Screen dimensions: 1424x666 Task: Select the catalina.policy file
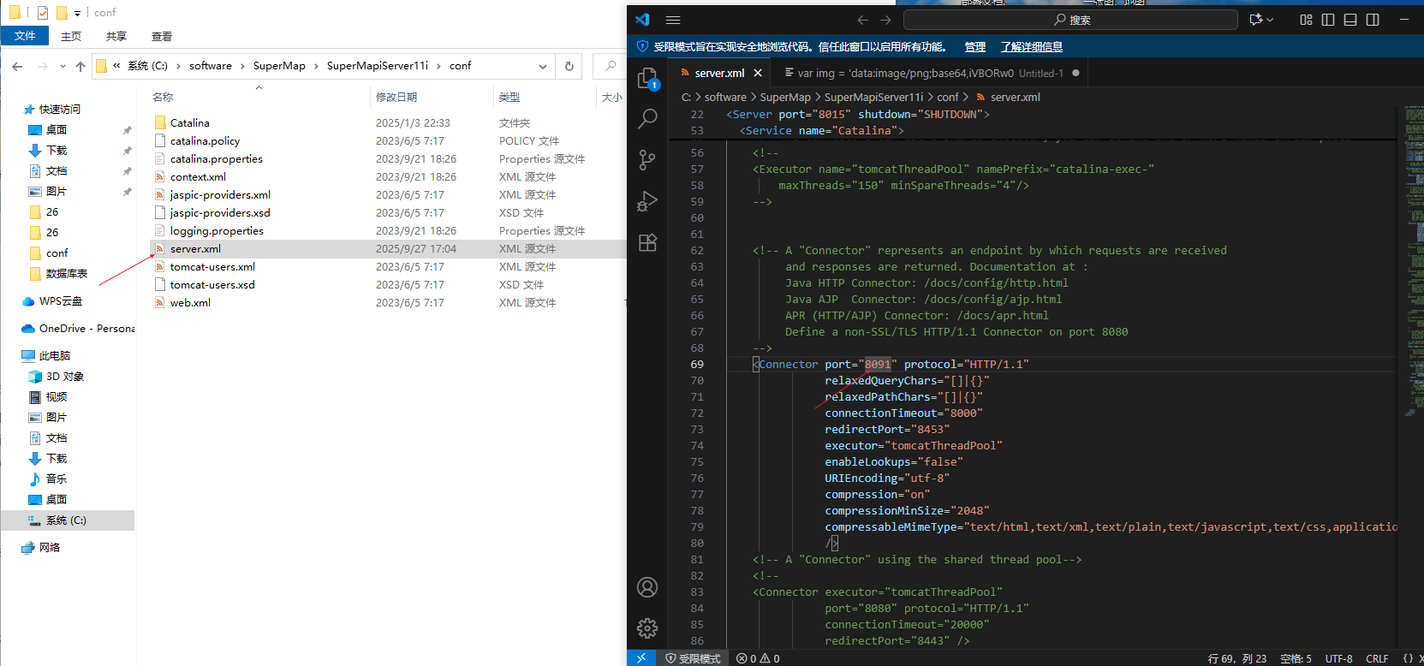click(205, 141)
